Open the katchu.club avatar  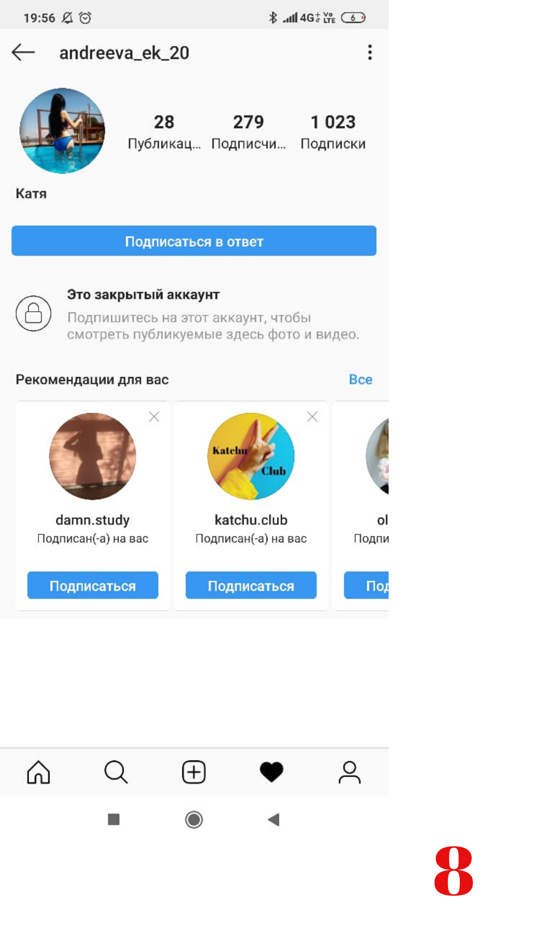click(x=251, y=456)
